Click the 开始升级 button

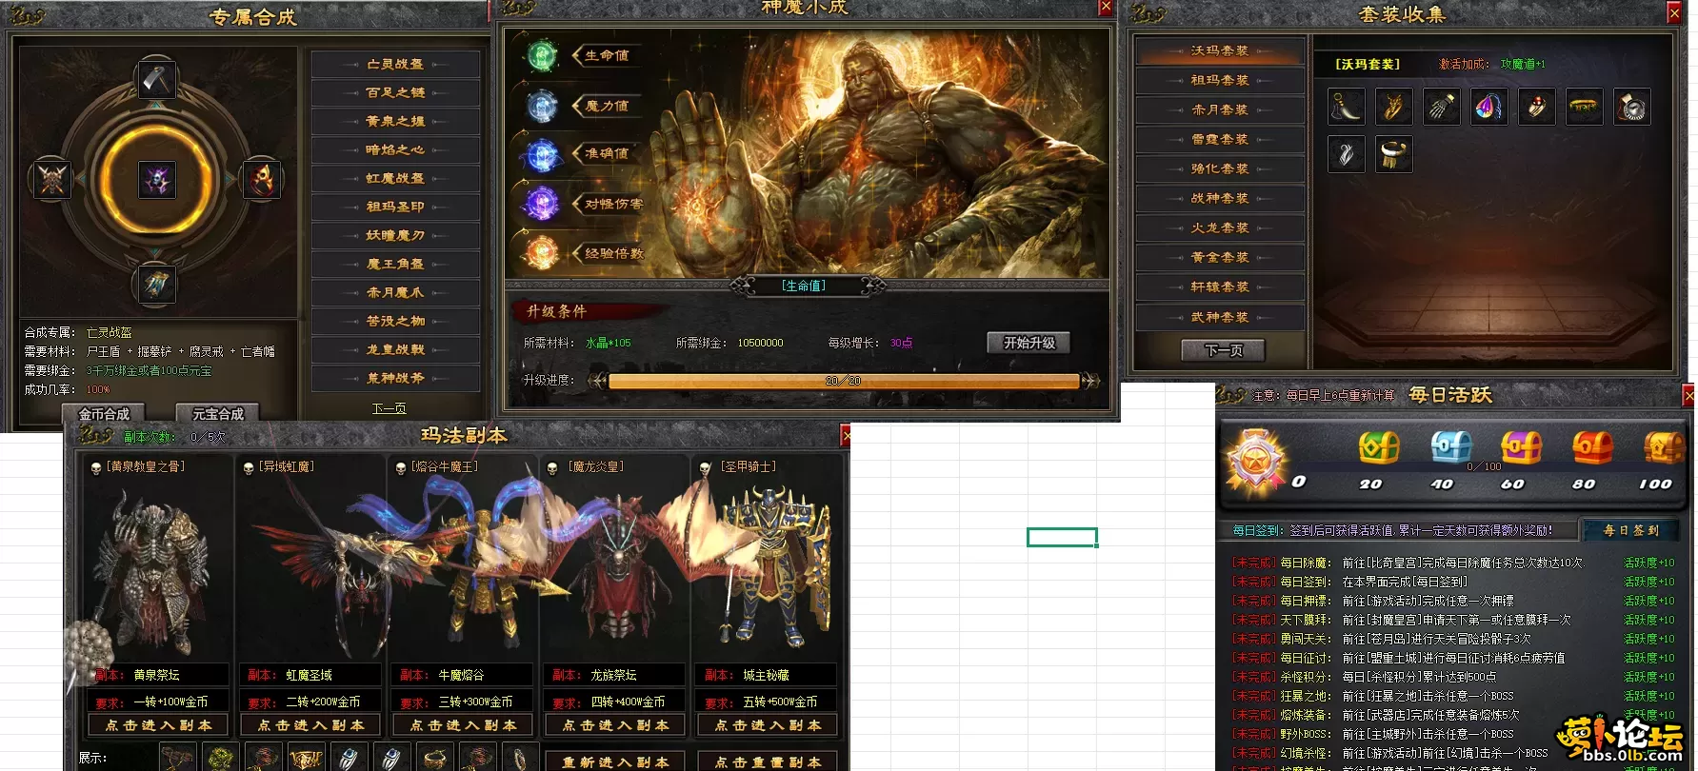pyautogui.click(x=1029, y=343)
